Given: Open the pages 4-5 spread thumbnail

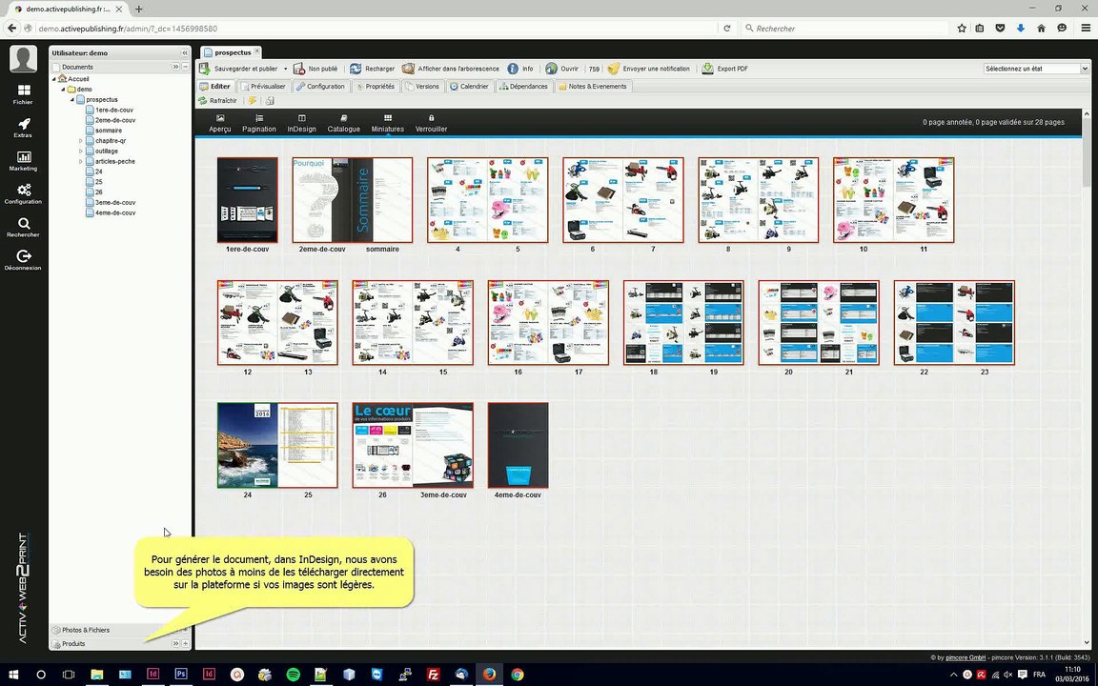Looking at the screenshot, I should [487, 199].
